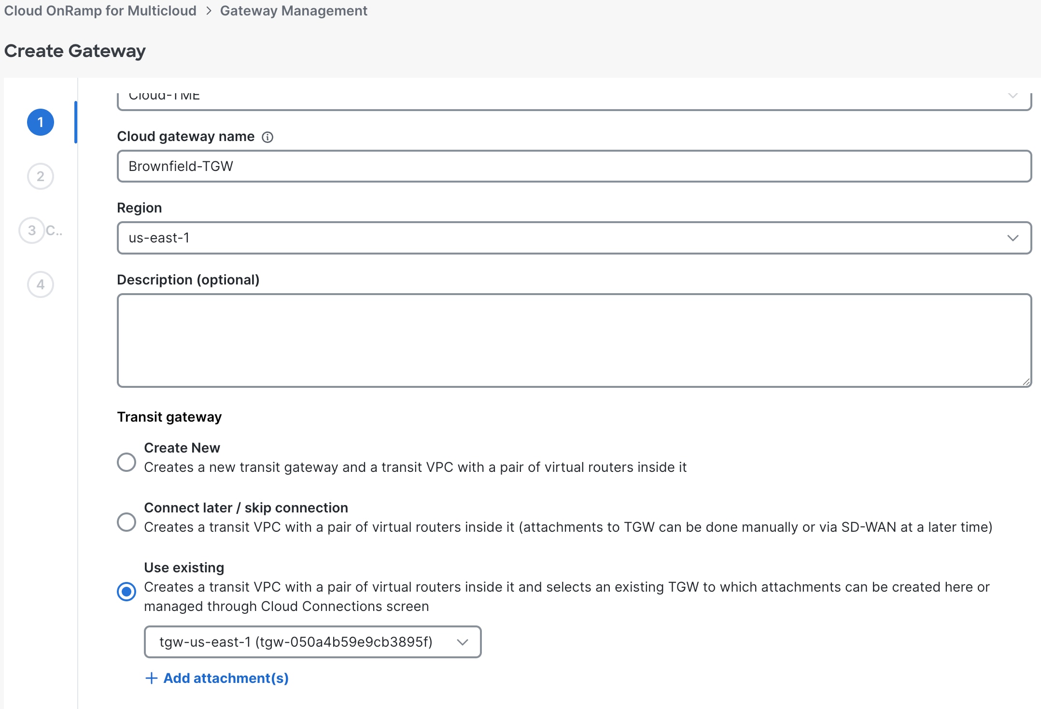
Task: Click the Cloud OnRamp for Multicloud breadcrumb
Action: (100, 11)
